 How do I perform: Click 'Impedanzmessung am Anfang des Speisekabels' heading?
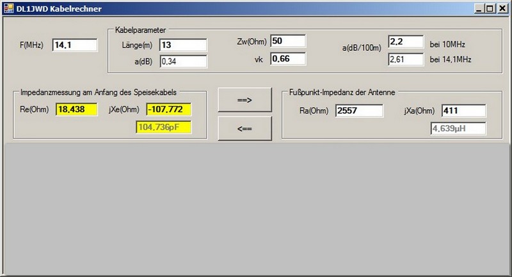tap(99, 93)
